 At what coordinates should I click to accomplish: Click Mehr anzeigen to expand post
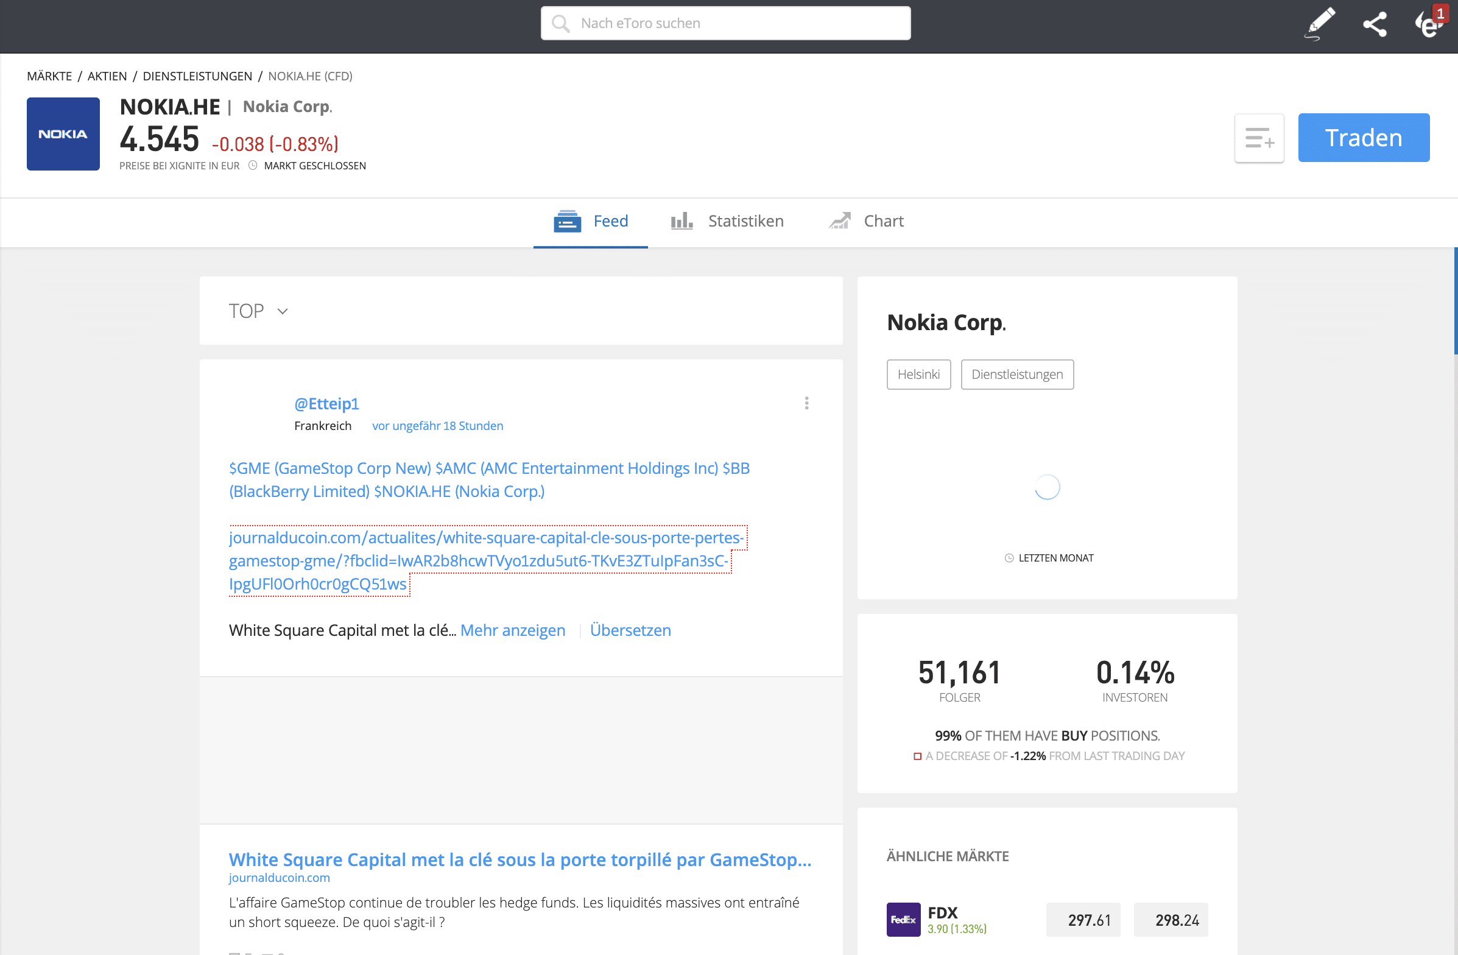tap(513, 630)
